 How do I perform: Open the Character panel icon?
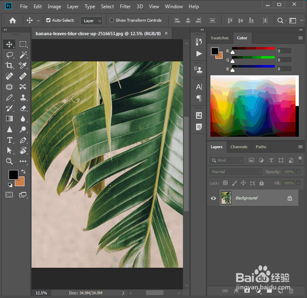point(199,87)
